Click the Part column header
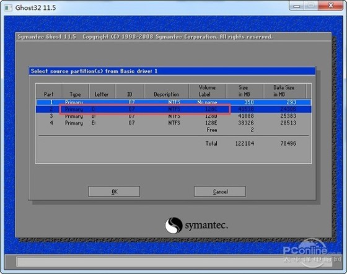Image resolution: width=347 pixels, height=274 pixels. tap(49, 91)
